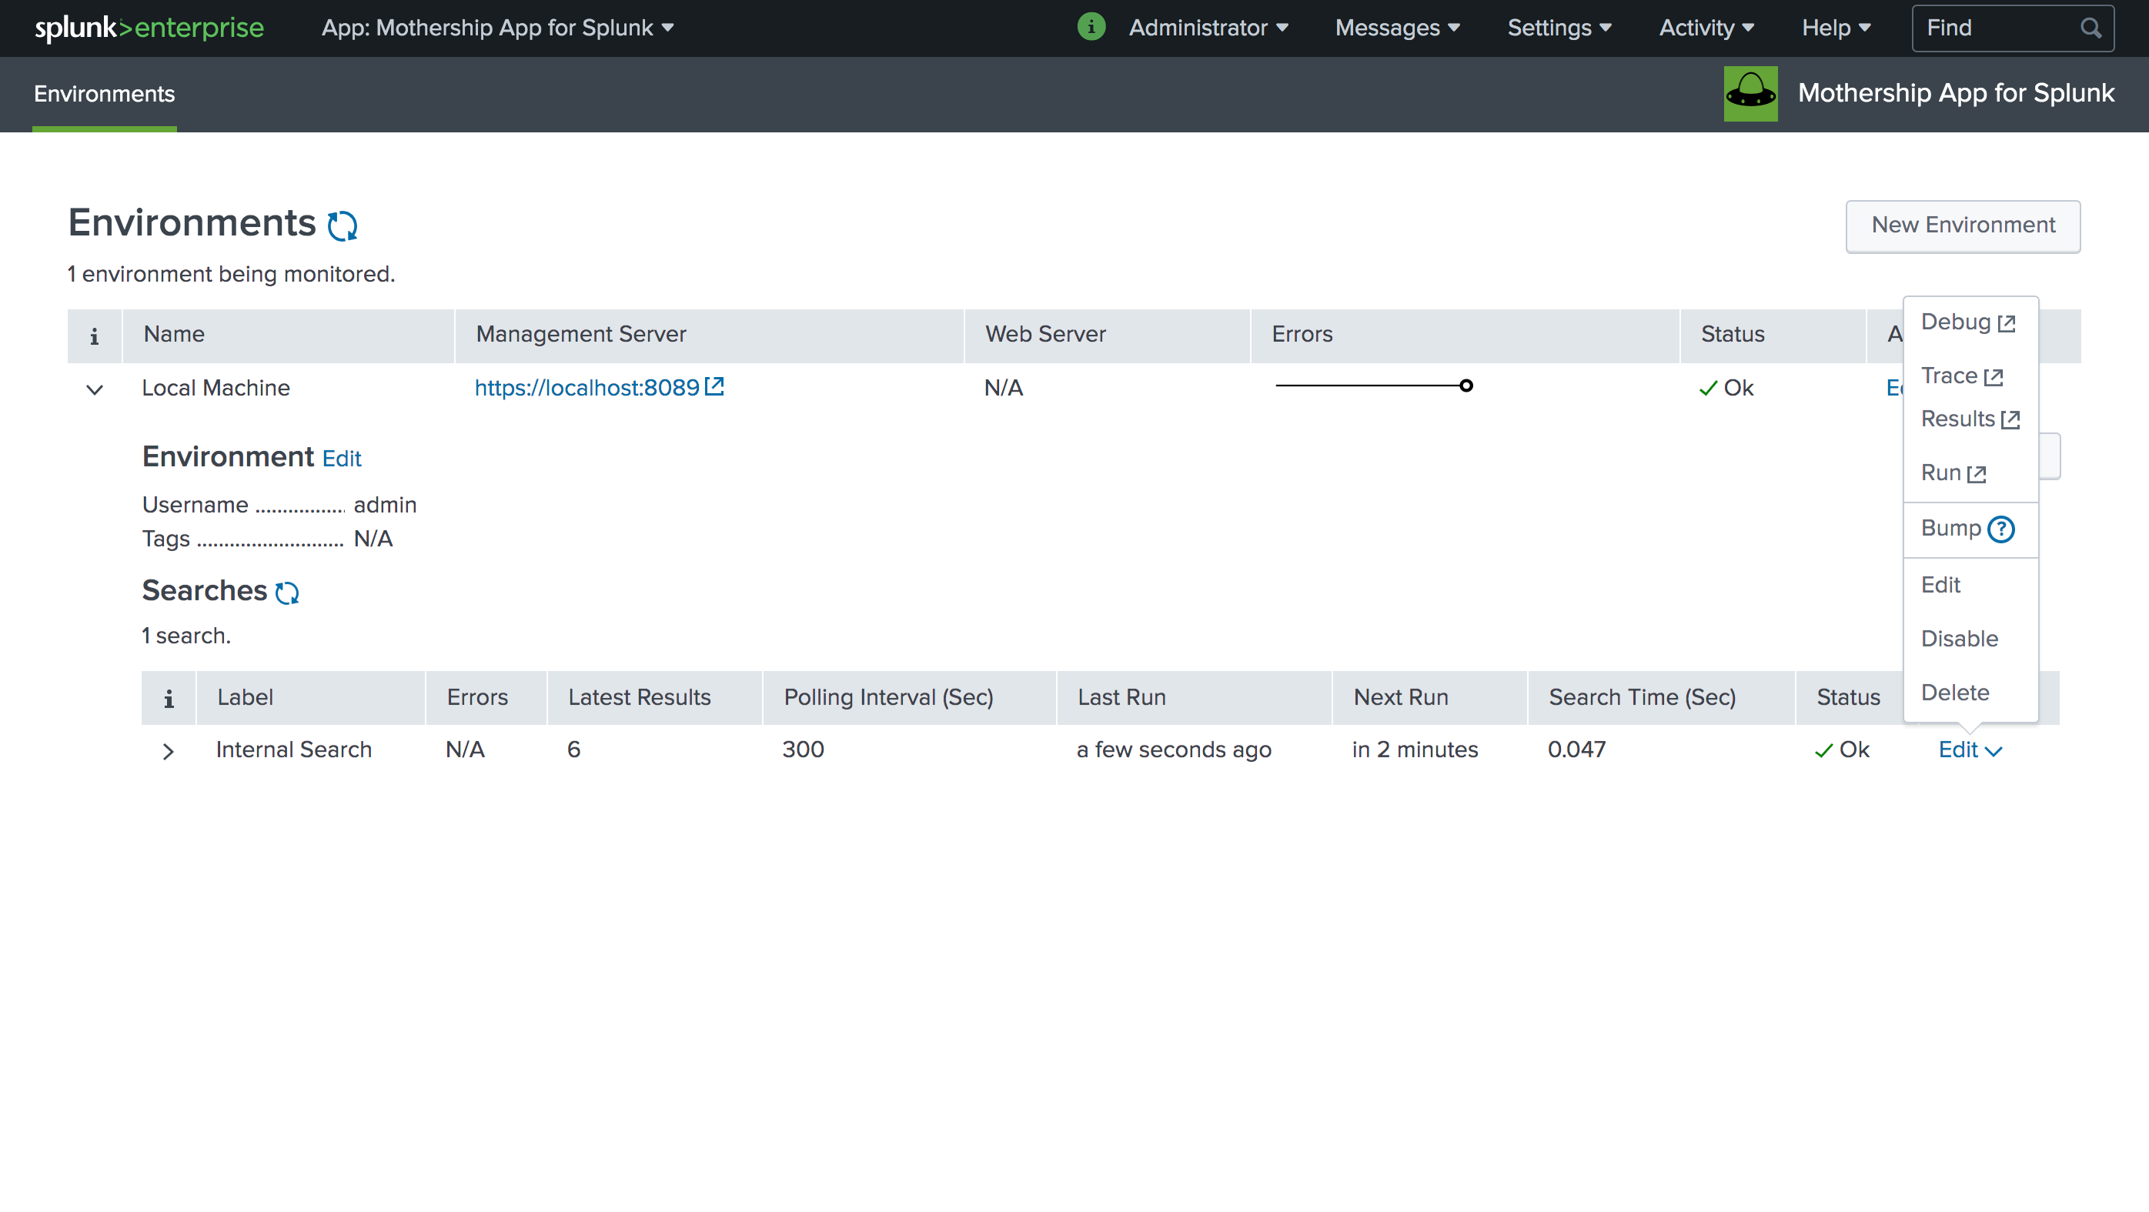
Task: Click the '1 environment being monitored.' text
Action: pos(231,275)
